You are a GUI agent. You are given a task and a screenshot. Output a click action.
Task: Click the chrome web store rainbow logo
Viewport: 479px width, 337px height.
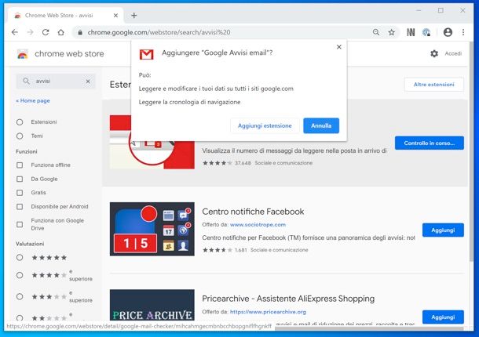click(22, 54)
